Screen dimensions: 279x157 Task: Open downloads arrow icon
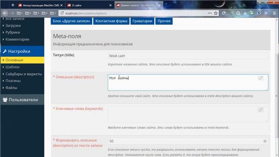[245, 13]
